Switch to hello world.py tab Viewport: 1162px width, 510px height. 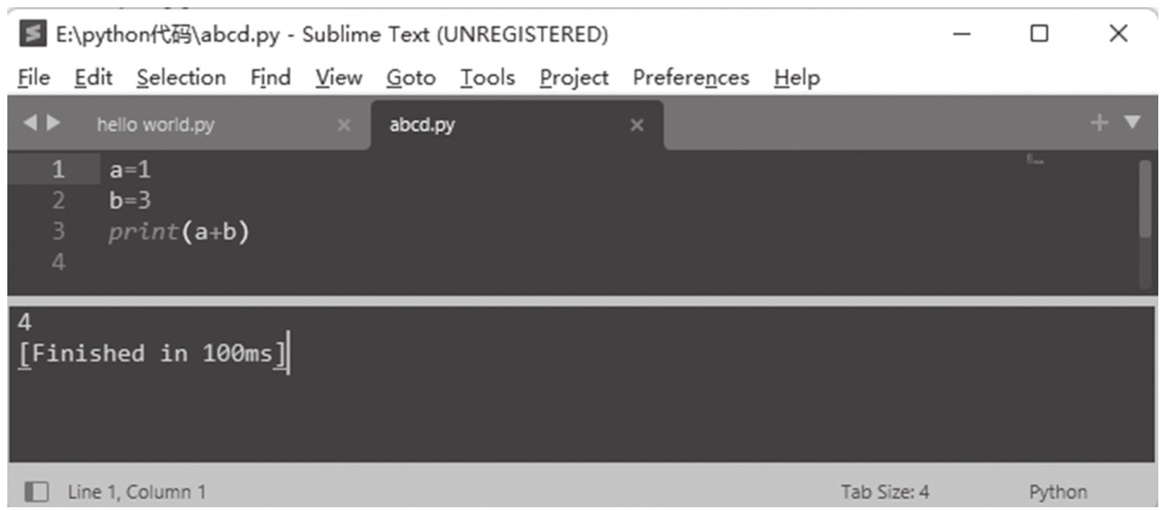(x=156, y=125)
